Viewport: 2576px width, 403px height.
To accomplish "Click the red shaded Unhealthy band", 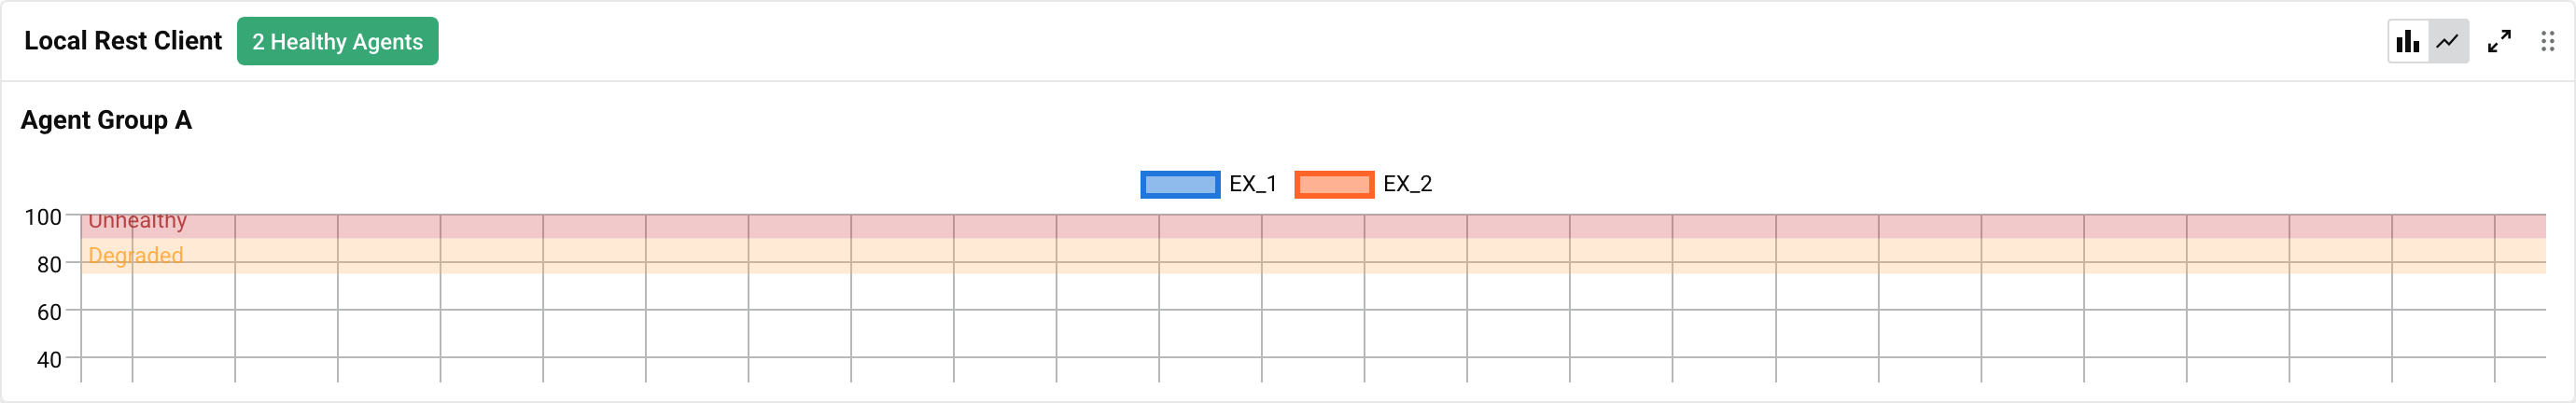I will [x=1300, y=226].
